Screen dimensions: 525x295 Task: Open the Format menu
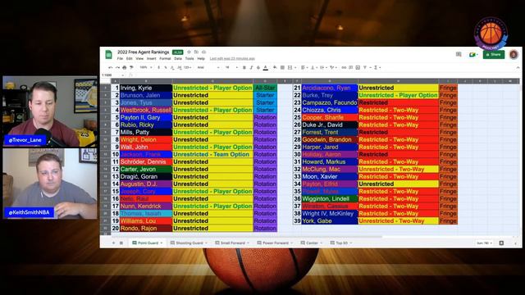coord(165,58)
